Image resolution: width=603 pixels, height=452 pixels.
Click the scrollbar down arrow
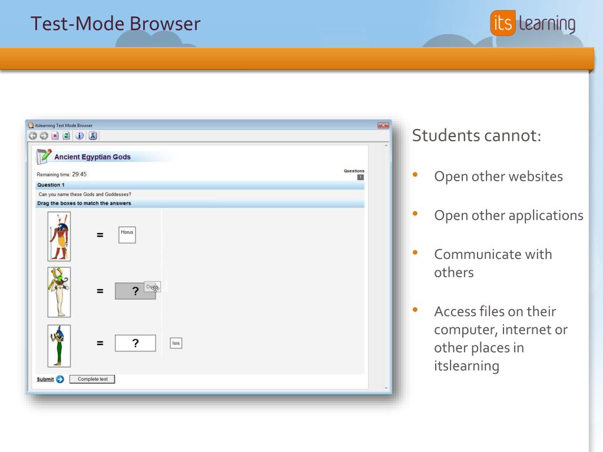point(386,388)
